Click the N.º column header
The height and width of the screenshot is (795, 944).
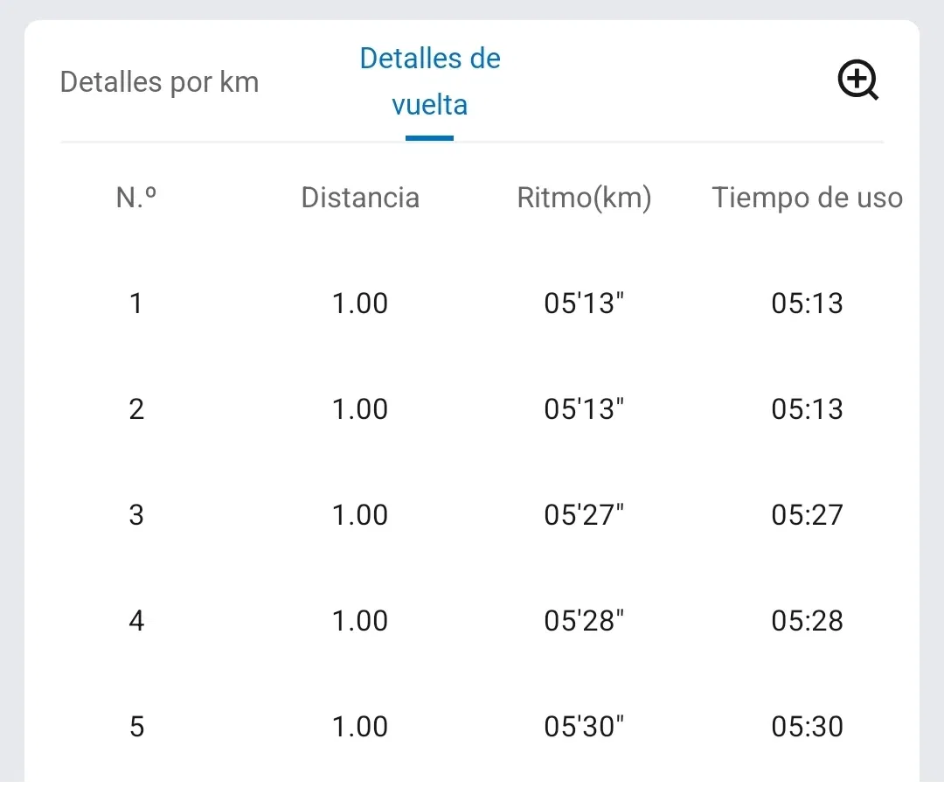pyautogui.click(x=136, y=198)
